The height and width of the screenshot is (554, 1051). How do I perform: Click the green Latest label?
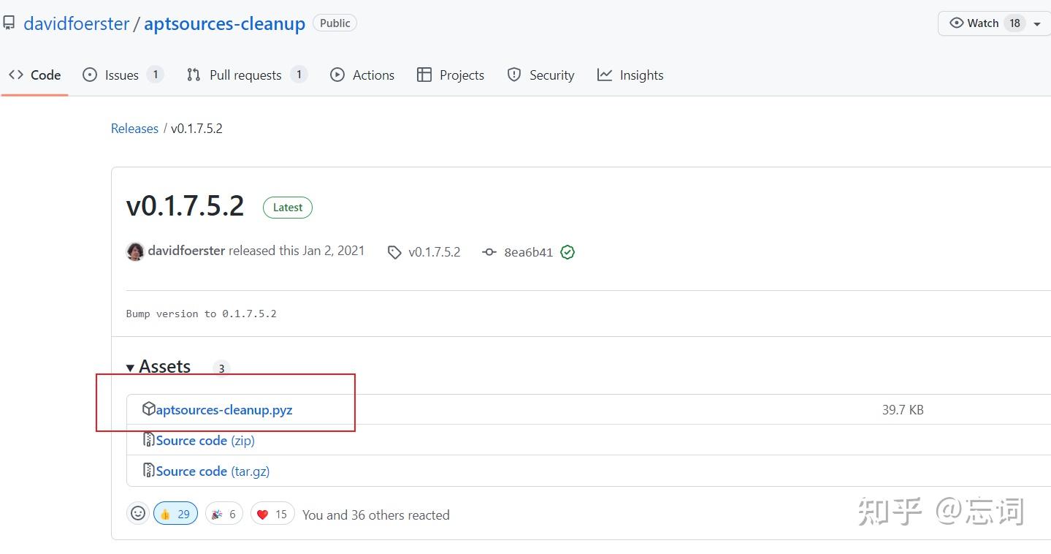(x=288, y=208)
